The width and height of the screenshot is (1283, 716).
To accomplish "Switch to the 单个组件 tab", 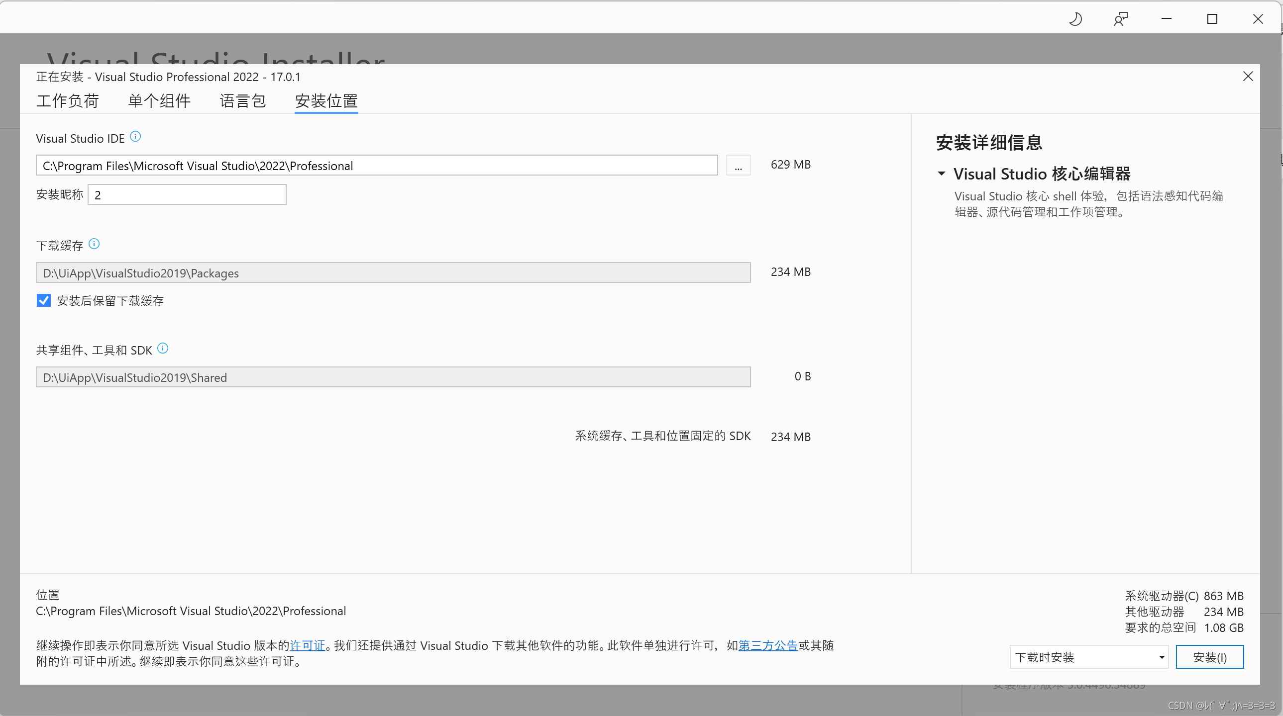I will click(x=159, y=101).
